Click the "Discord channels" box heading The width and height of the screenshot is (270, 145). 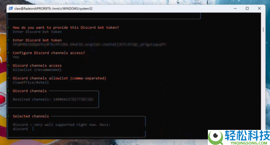tap(30, 91)
